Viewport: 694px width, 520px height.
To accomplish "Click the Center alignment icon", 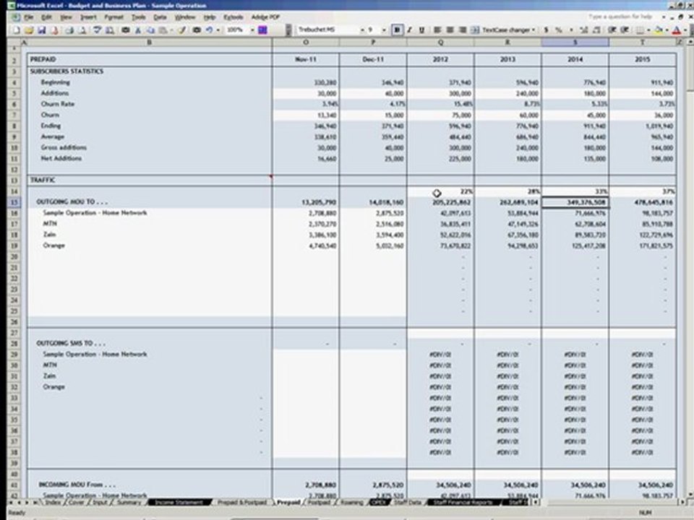I will (450, 30).
